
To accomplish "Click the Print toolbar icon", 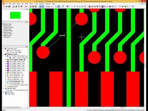I will [16, 6].
